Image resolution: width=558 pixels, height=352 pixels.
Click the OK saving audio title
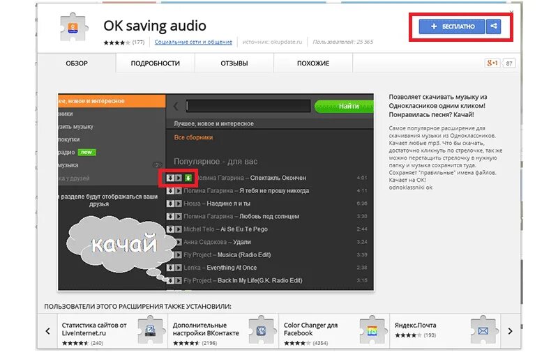pyautogui.click(x=155, y=26)
